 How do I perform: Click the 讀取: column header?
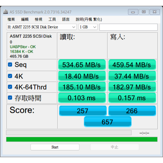point(67,37)
